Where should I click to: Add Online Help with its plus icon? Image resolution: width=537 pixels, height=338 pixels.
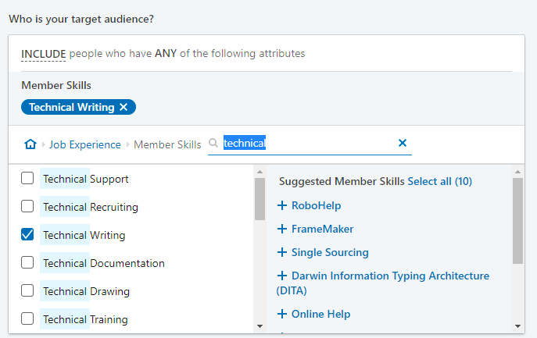pyautogui.click(x=282, y=315)
